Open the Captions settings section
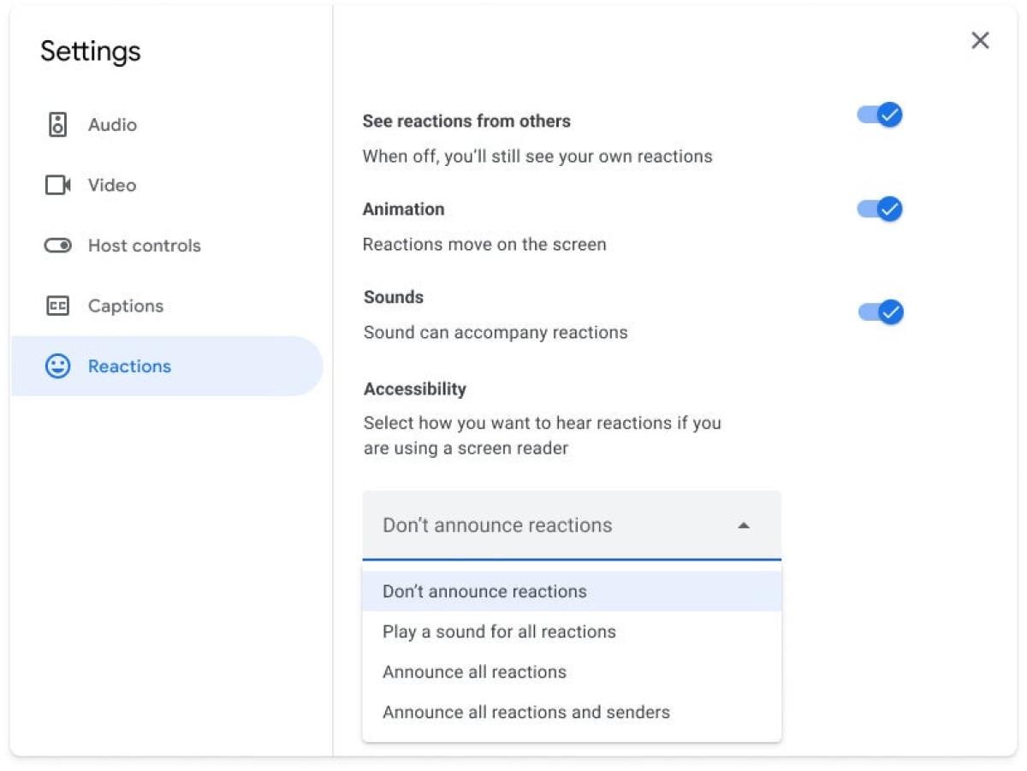1027x771 pixels. [x=126, y=305]
